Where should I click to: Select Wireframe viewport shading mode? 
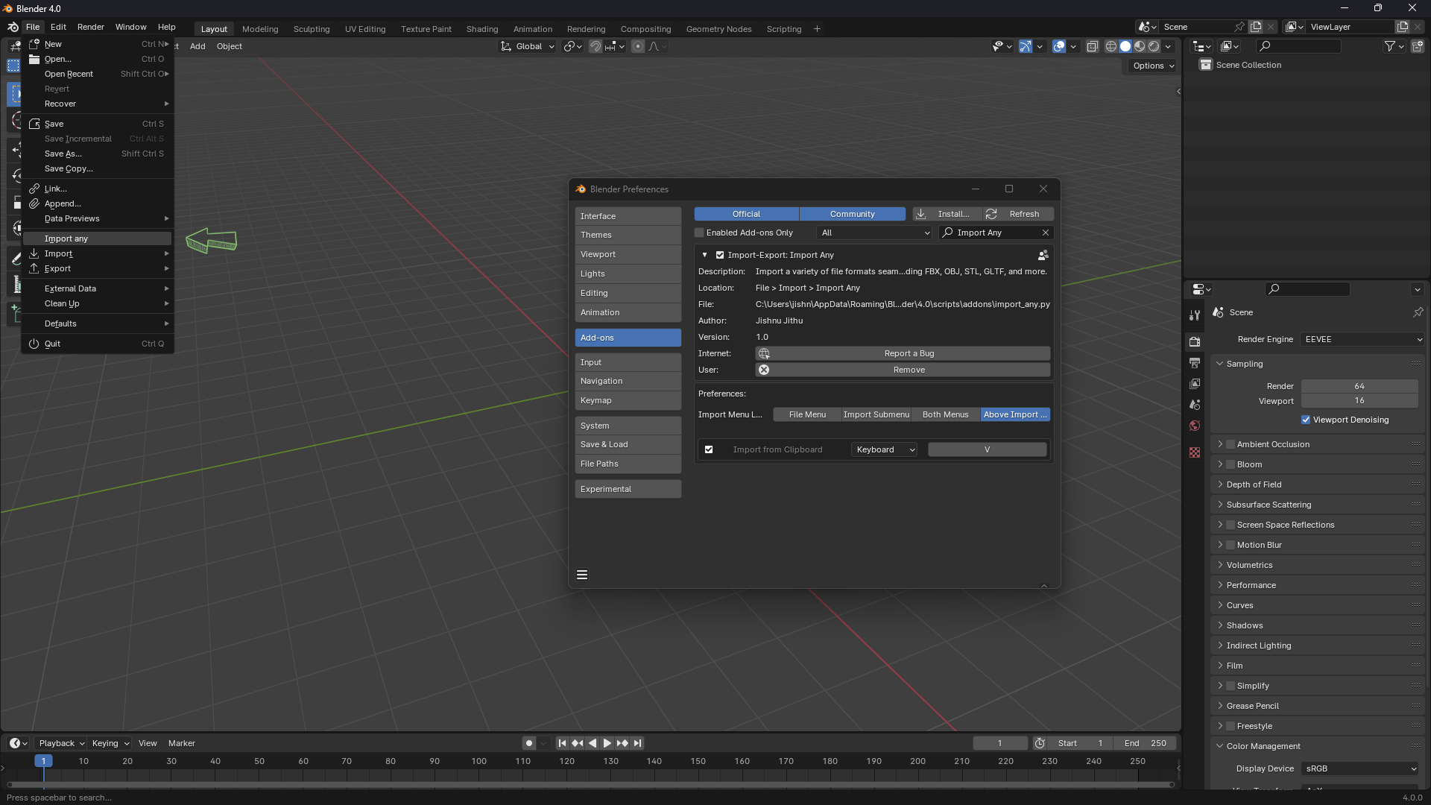point(1111,46)
